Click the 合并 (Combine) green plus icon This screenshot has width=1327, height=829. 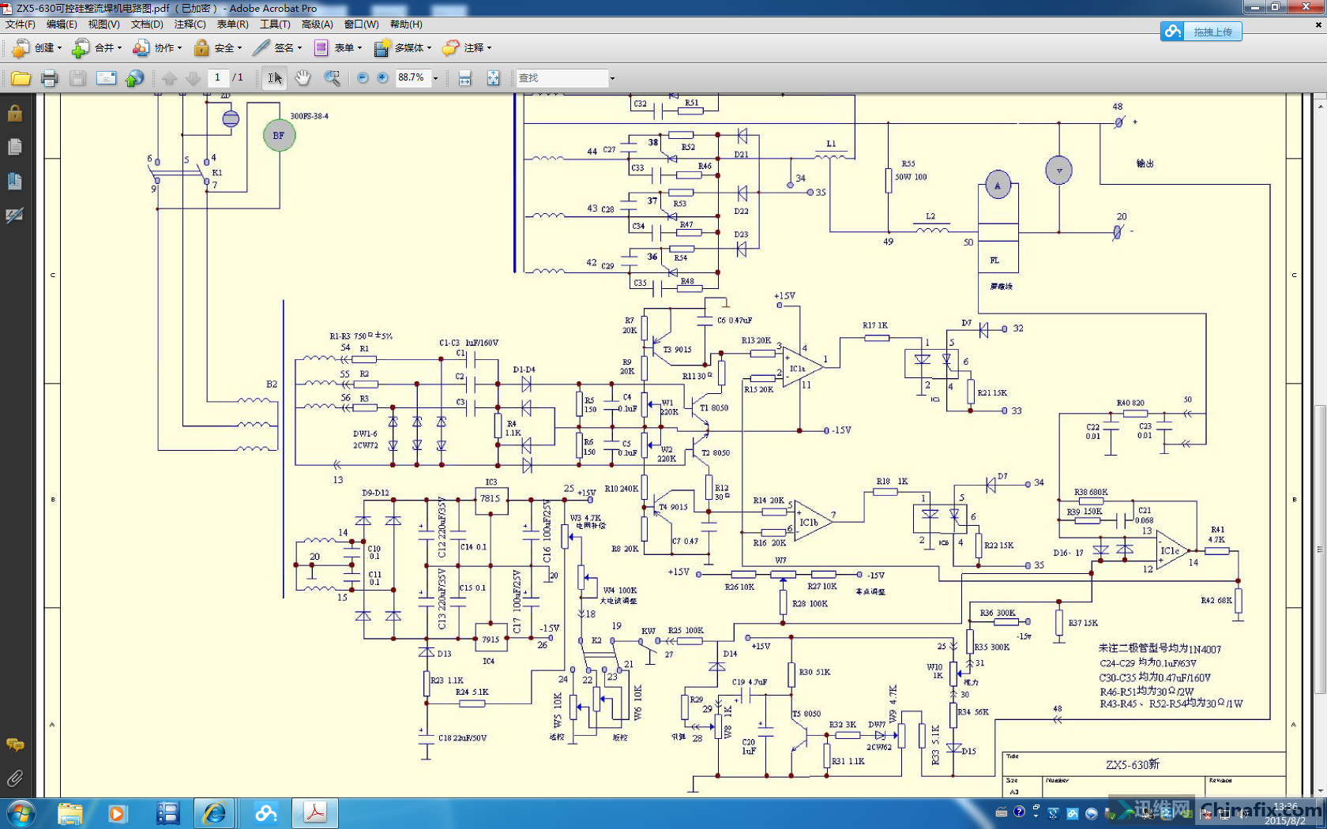[80, 48]
